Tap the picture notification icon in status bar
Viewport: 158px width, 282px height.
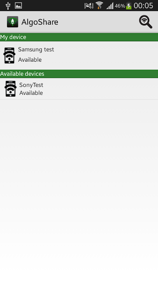coord(18,6)
